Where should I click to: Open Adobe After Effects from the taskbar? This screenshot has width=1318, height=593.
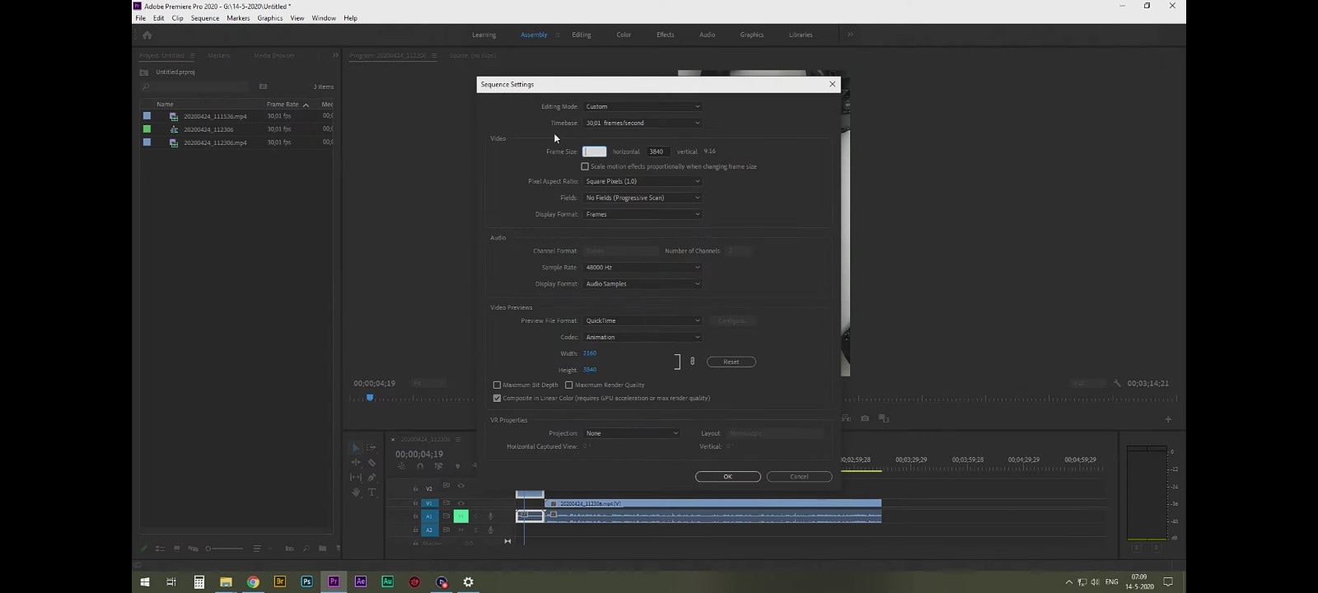click(360, 581)
